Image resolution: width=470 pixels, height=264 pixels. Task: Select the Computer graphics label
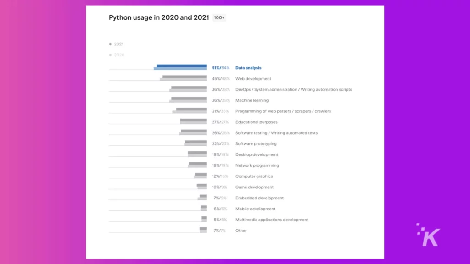(254, 176)
